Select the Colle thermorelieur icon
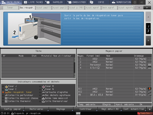The width and height of the screenshot is (153, 115). click(43, 101)
